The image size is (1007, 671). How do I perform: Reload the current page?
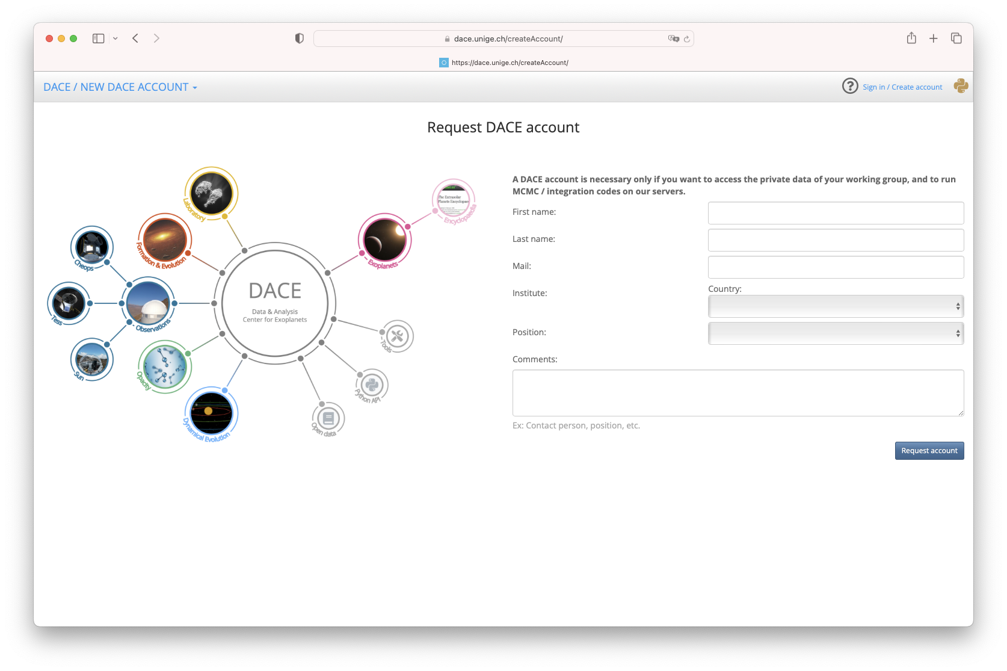tap(687, 39)
